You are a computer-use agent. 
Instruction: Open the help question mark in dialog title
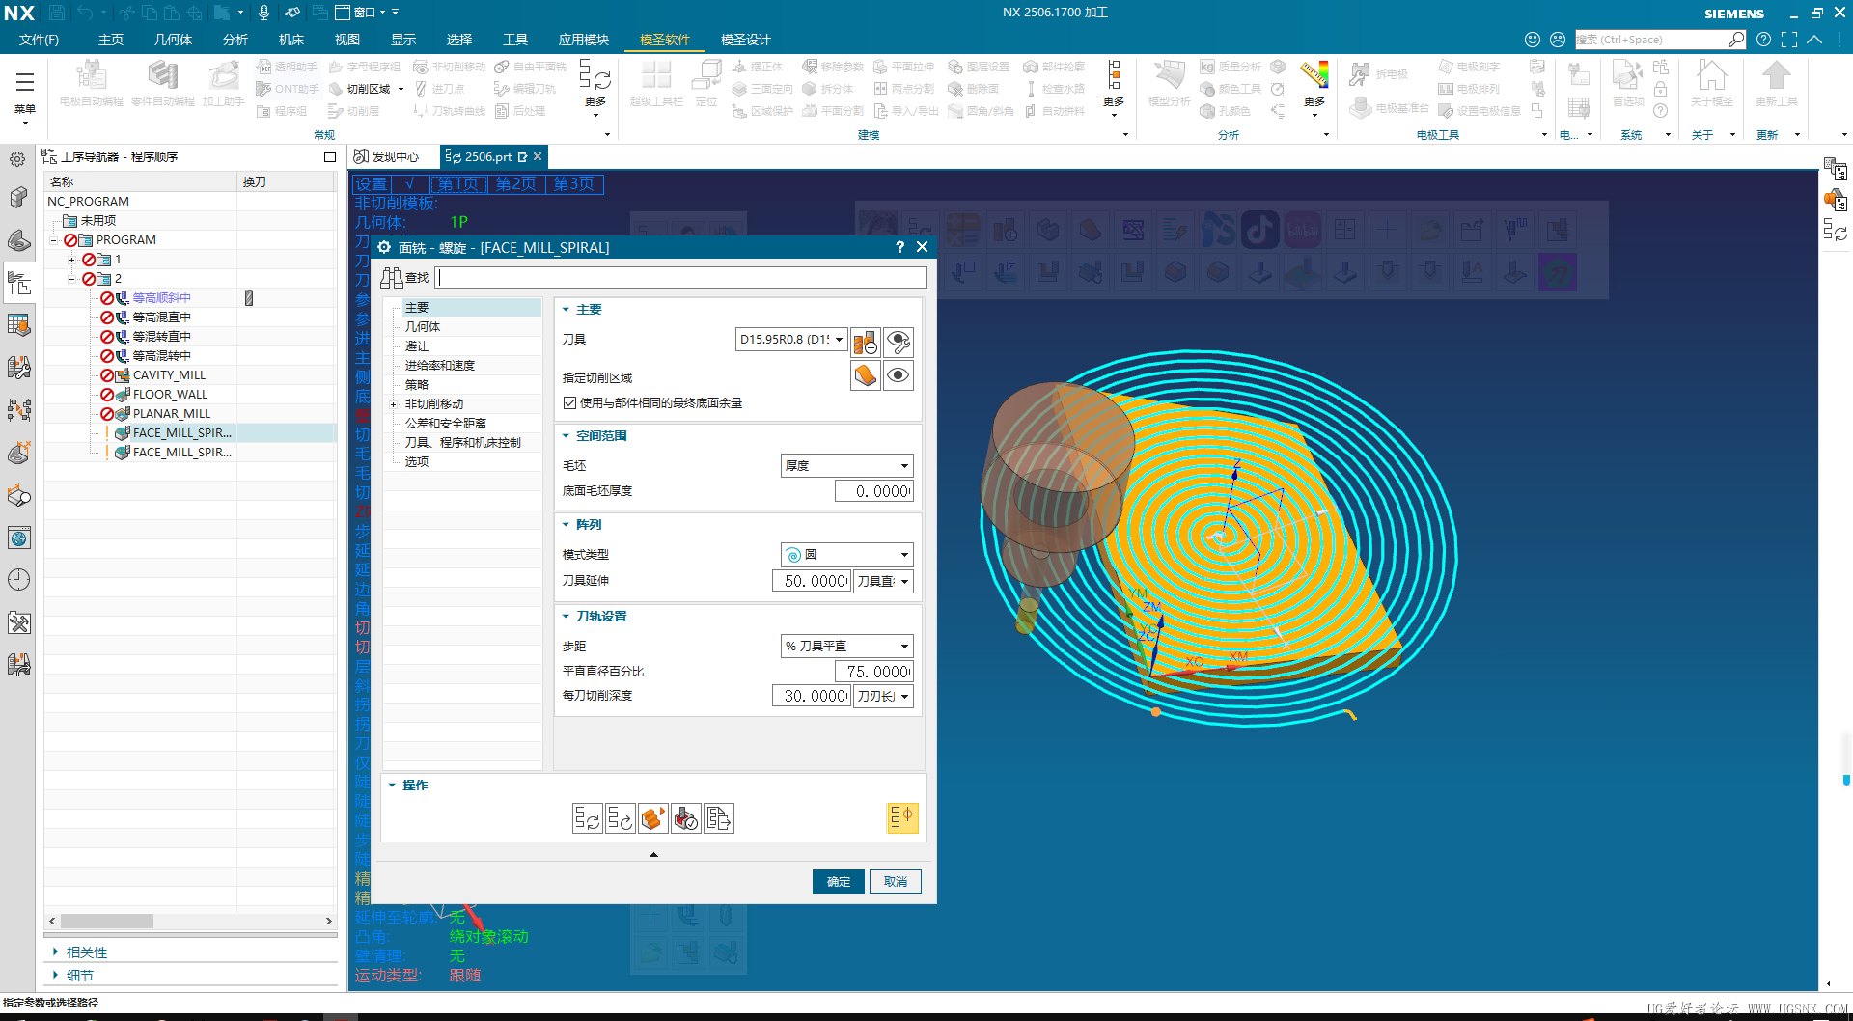[x=900, y=247]
